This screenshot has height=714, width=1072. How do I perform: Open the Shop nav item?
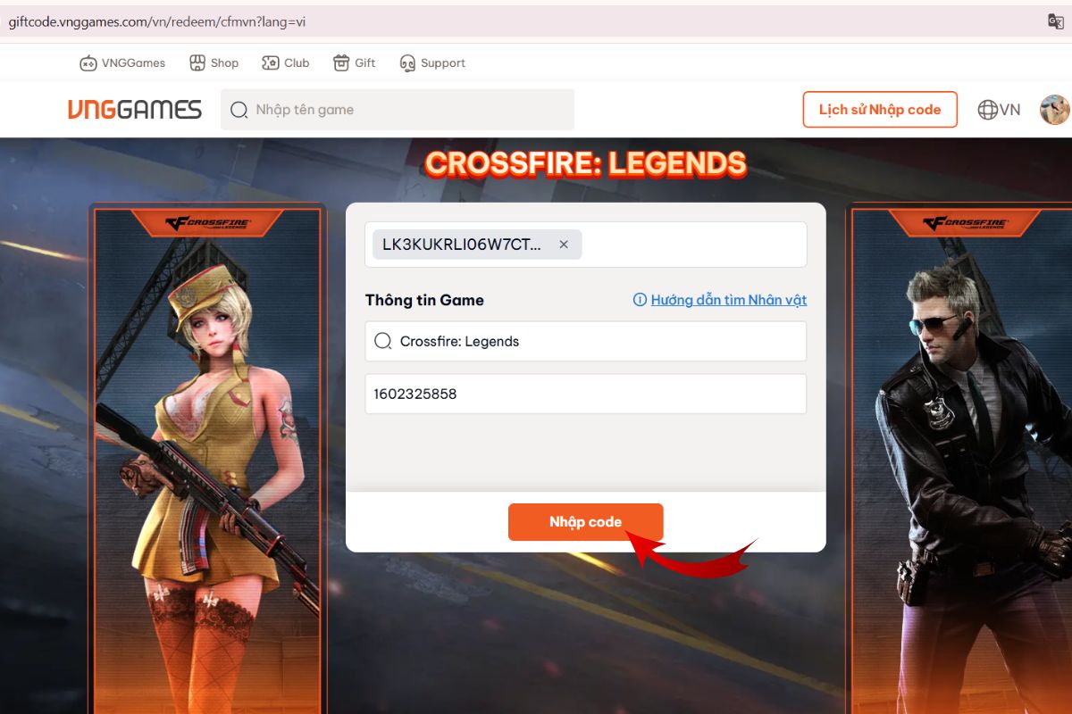pyautogui.click(x=214, y=63)
